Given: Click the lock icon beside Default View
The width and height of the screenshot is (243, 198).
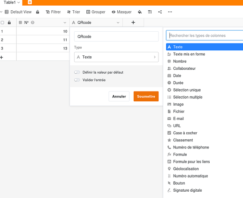Looking at the screenshot, I should pyautogui.click(x=38, y=12).
